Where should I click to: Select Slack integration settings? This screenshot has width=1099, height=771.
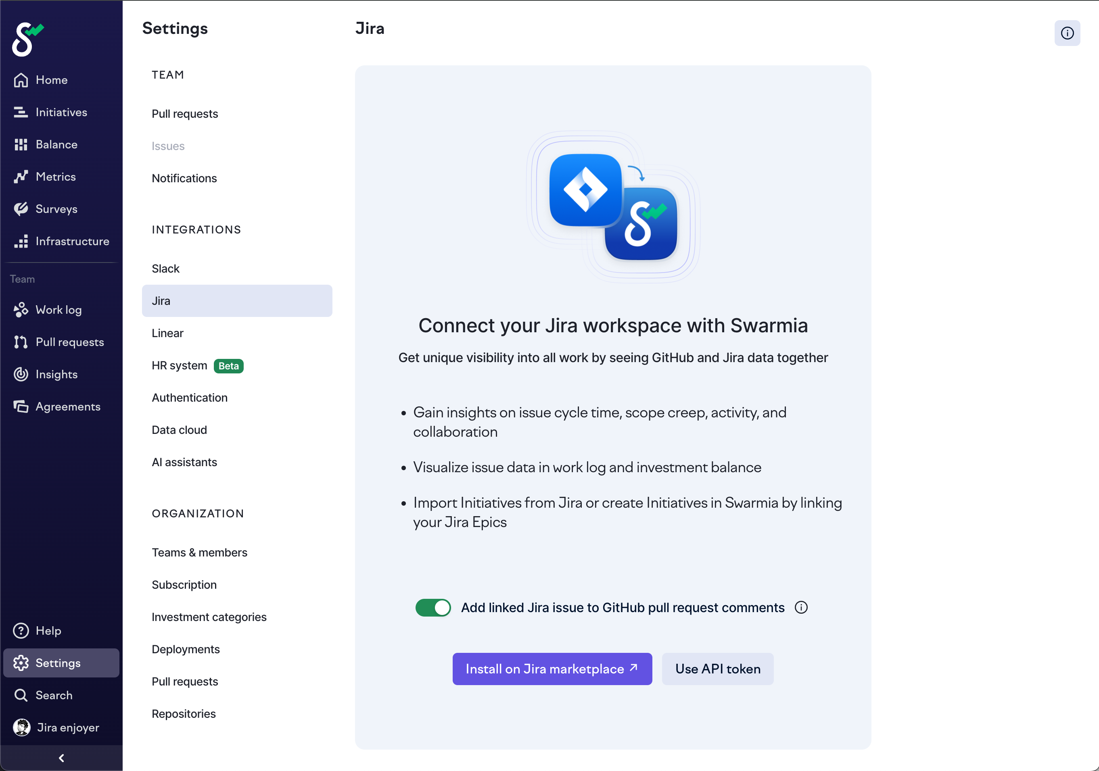tap(165, 268)
